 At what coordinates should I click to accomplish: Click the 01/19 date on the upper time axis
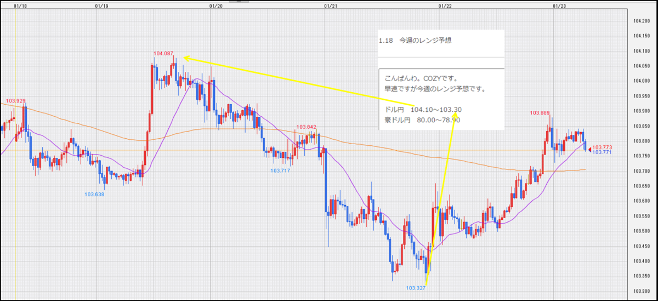pos(101,7)
